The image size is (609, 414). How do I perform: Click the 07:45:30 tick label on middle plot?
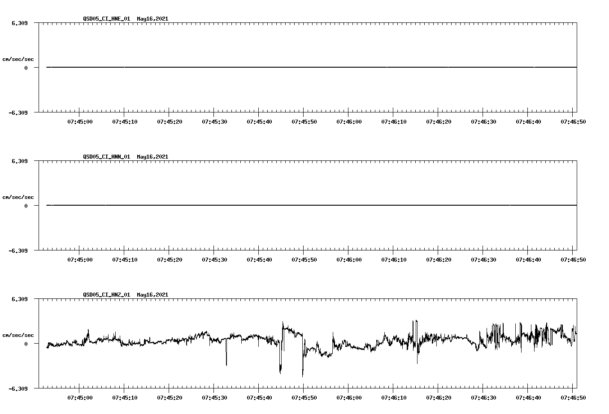(214, 259)
